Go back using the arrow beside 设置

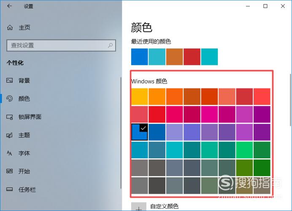tap(10, 6)
